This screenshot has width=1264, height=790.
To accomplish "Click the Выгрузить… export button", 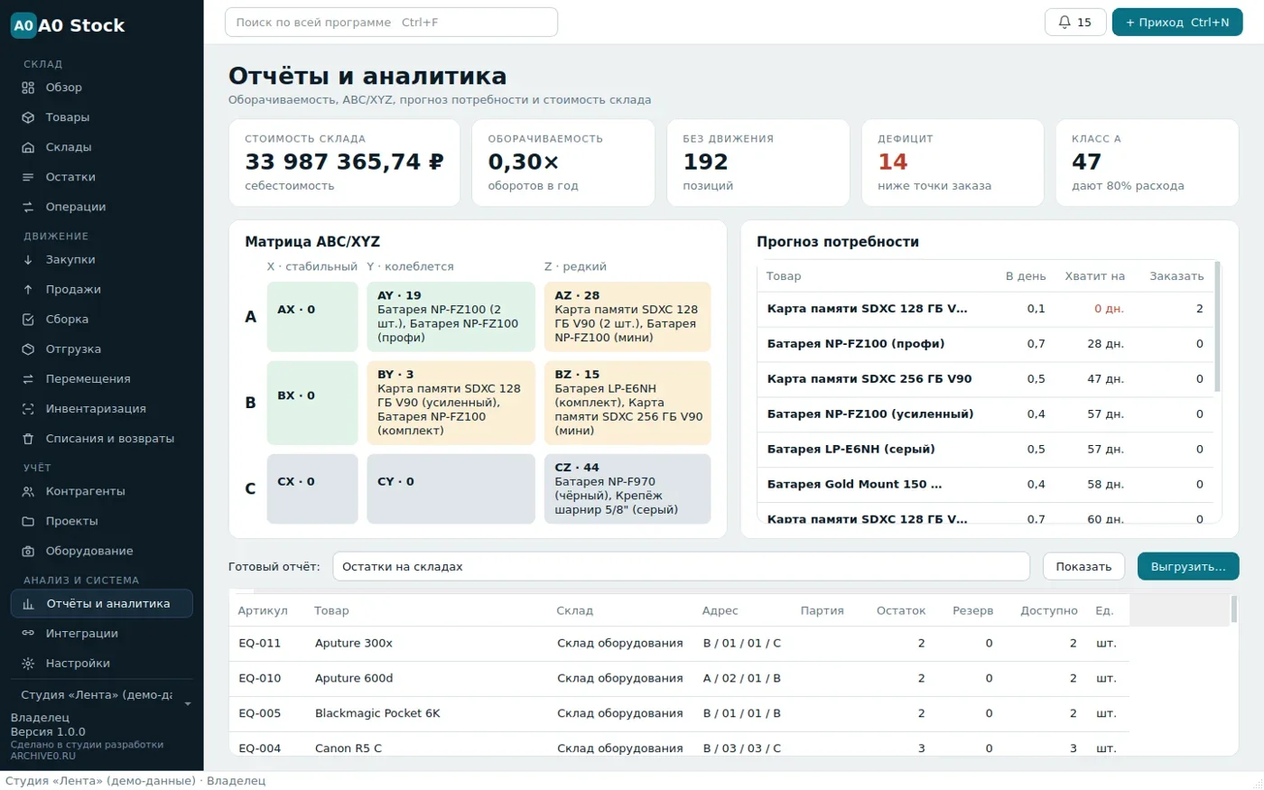I will tap(1188, 567).
